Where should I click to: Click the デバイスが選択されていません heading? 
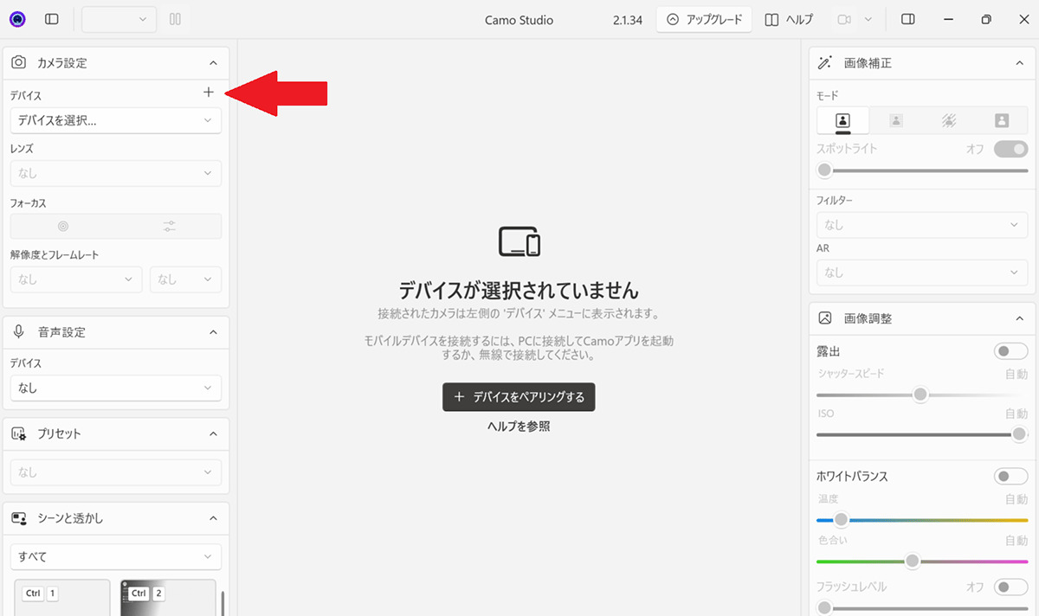click(x=519, y=289)
